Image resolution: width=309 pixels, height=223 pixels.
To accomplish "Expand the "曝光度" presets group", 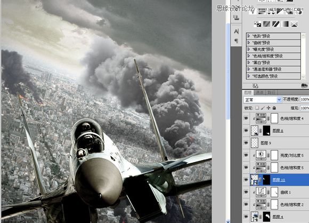I will pyautogui.click(x=249, y=49).
